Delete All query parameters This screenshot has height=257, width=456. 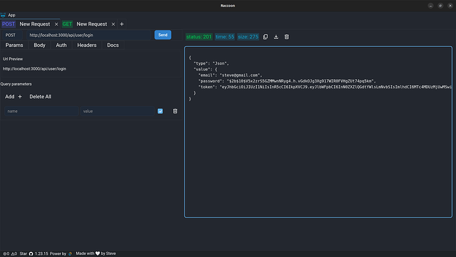pyautogui.click(x=40, y=97)
